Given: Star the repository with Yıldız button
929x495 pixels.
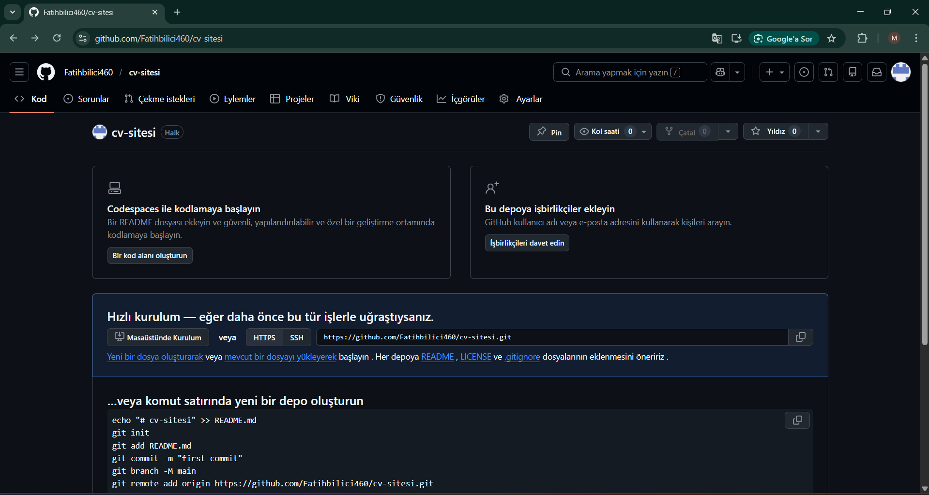Looking at the screenshot, I should coord(776,131).
